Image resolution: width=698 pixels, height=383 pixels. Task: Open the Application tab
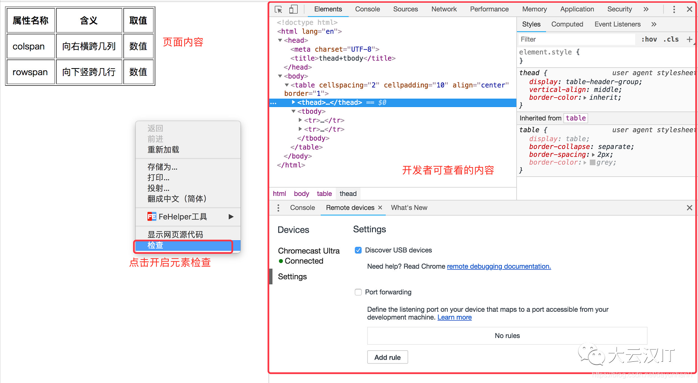(x=577, y=9)
